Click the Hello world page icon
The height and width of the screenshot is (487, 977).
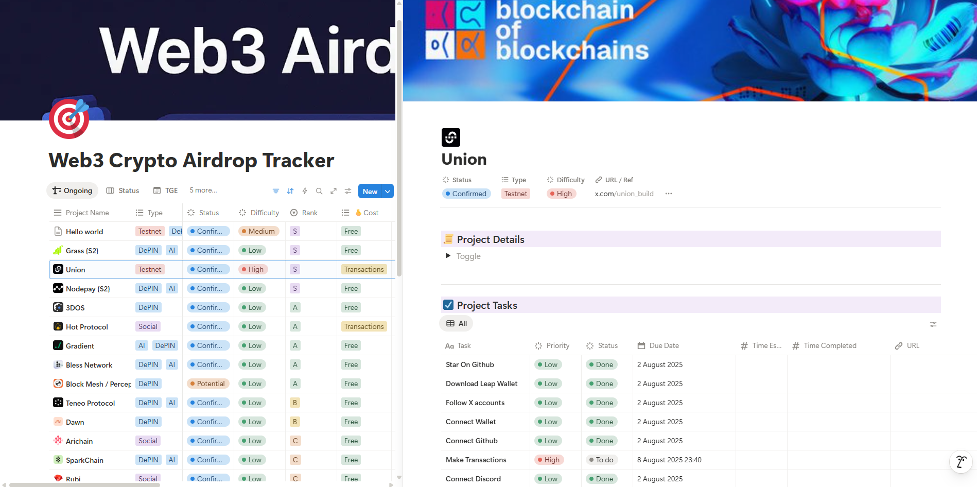(x=58, y=231)
